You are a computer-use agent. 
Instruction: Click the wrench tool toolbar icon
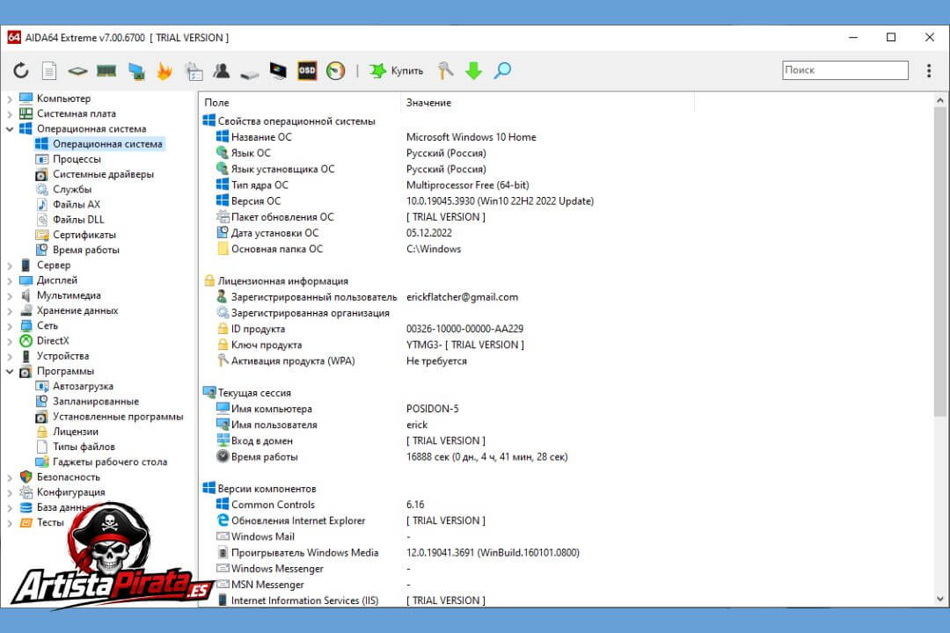[445, 71]
